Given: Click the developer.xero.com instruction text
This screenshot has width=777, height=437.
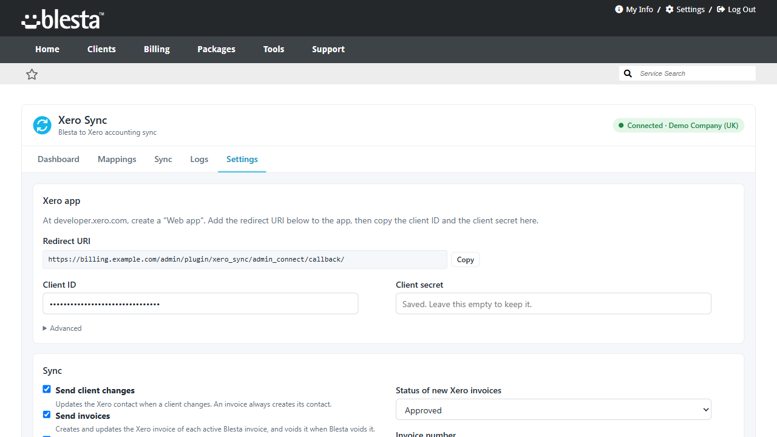Looking at the screenshot, I should click(291, 220).
